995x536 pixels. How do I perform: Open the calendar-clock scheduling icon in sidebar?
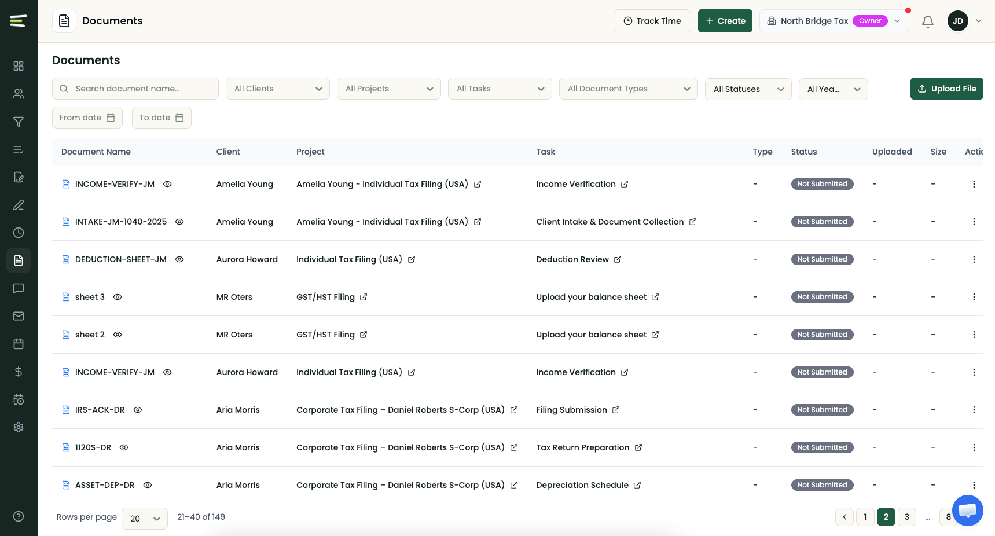point(19,399)
